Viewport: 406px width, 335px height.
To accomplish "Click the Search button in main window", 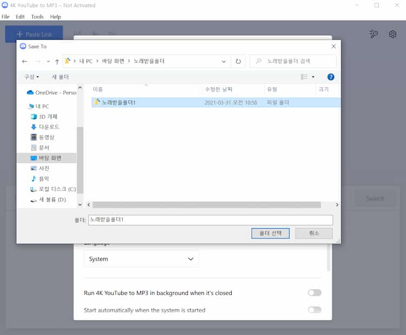I will 375,198.
